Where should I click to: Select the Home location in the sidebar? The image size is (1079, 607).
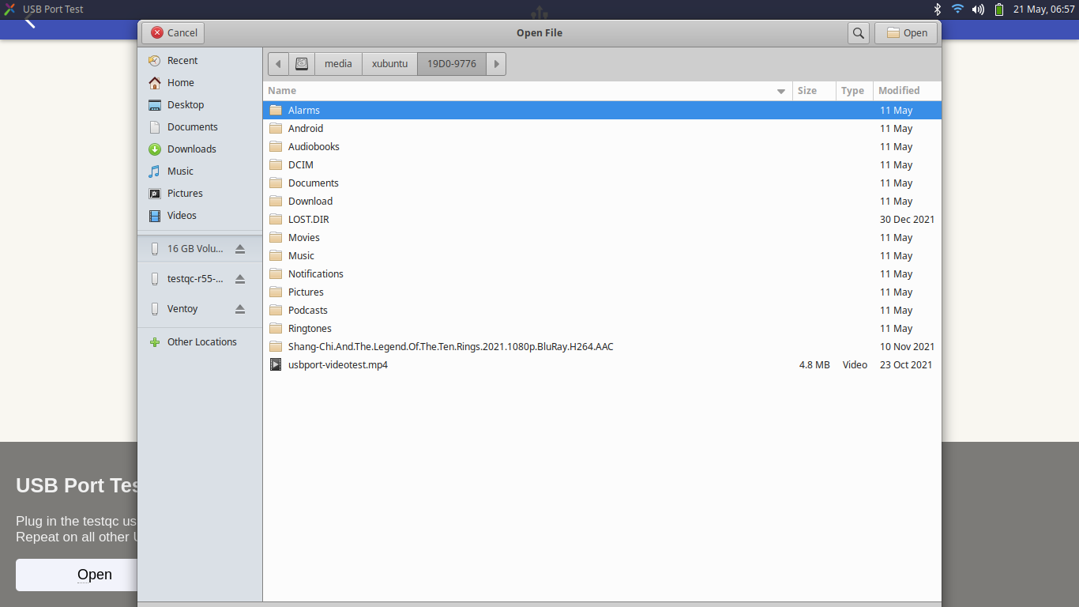click(x=180, y=82)
